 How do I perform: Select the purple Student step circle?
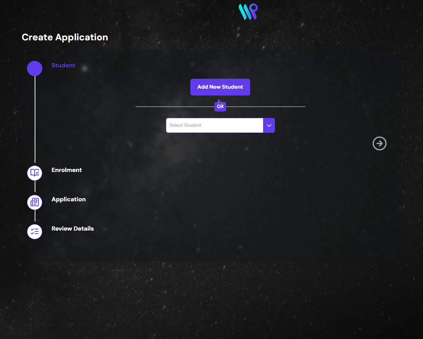[x=35, y=68]
